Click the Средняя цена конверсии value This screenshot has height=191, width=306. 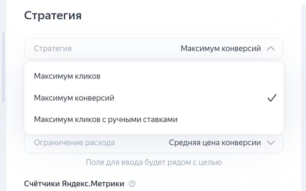tap(215, 143)
